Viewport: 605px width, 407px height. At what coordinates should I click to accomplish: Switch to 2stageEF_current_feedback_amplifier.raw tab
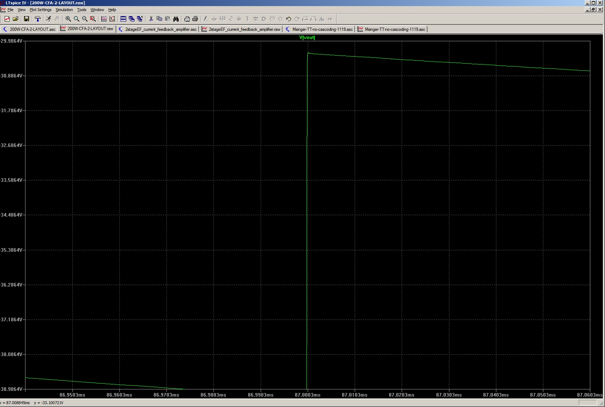(241, 29)
